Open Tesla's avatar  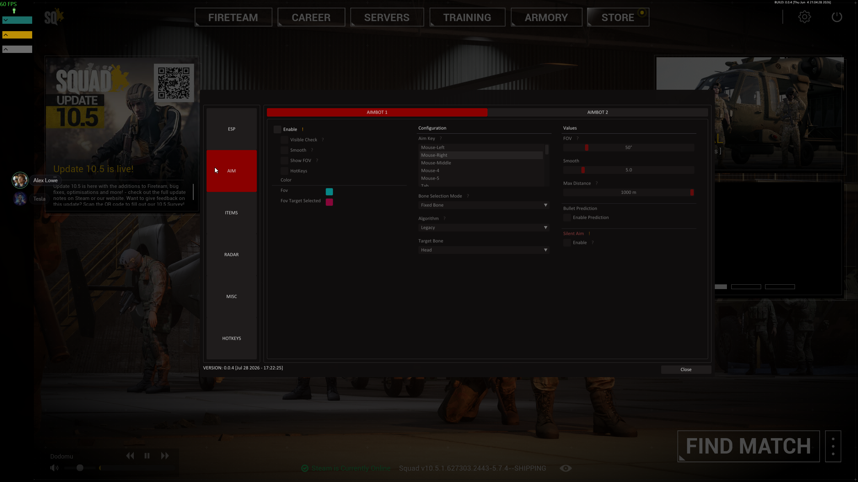tap(20, 199)
